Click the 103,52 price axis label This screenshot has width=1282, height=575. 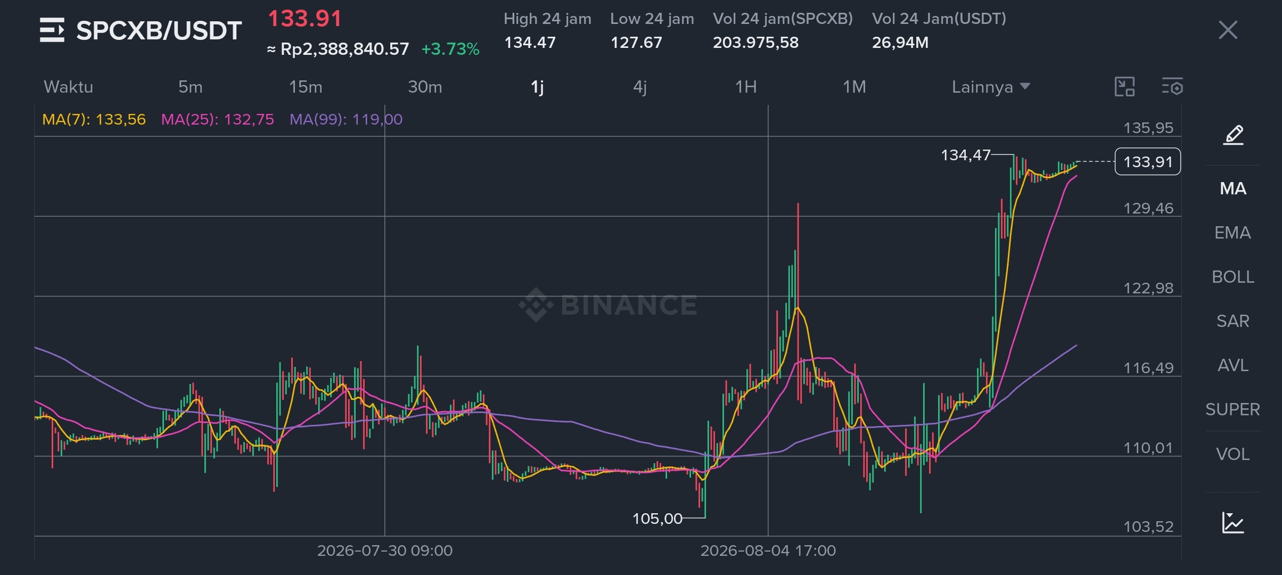click(x=1148, y=527)
